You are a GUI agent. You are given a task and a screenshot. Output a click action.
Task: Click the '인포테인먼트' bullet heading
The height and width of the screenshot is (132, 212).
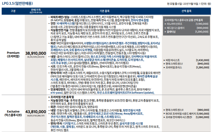58,89
